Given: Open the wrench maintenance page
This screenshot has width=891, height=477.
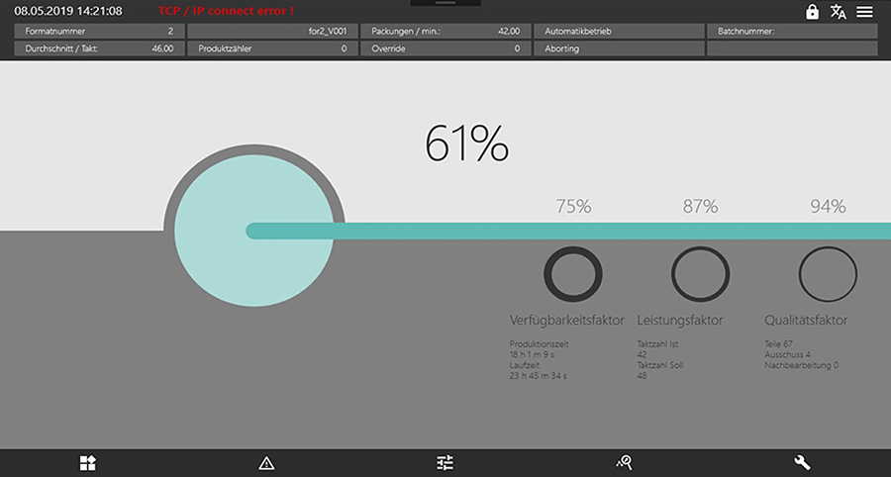Looking at the screenshot, I should (802, 462).
